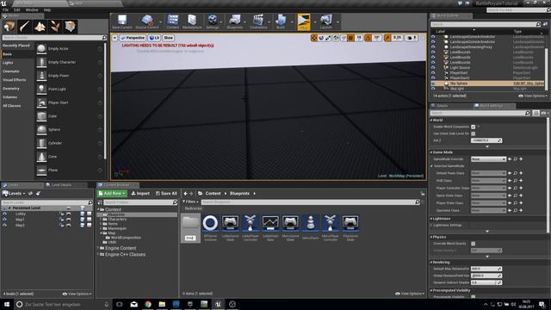
Task: Open the Content browser toolbar icon
Action: 172,22
